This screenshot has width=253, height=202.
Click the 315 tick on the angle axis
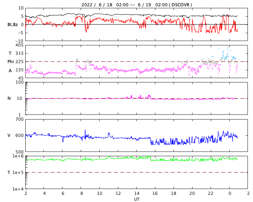(20, 53)
